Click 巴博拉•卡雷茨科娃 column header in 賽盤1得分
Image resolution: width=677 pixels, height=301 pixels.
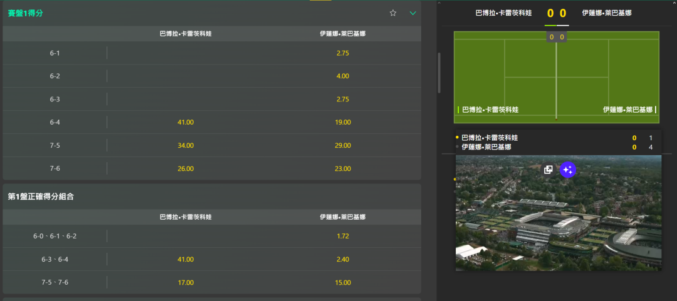point(186,34)
